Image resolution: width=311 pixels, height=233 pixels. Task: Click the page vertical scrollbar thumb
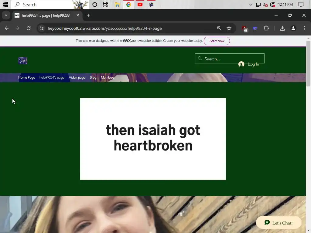pos(309,63)
